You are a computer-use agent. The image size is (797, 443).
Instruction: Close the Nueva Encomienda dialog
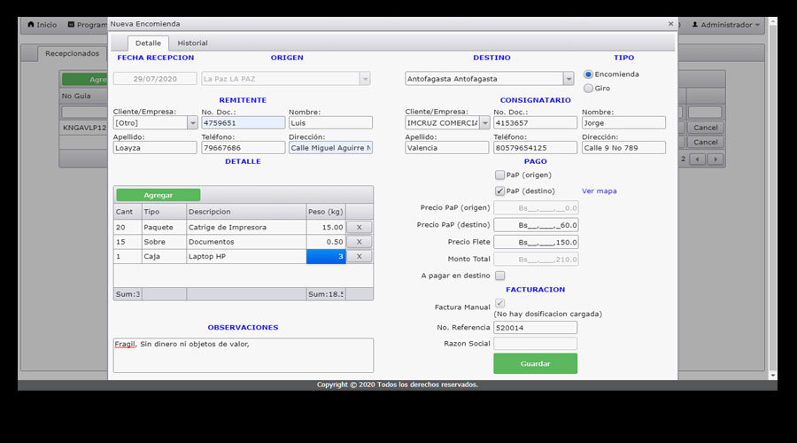tap(670, 24)
